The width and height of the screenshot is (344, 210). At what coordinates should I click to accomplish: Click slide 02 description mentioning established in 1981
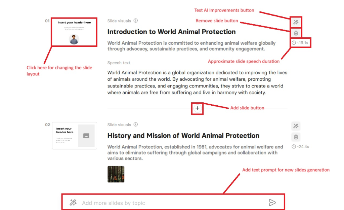click(195, 153)
